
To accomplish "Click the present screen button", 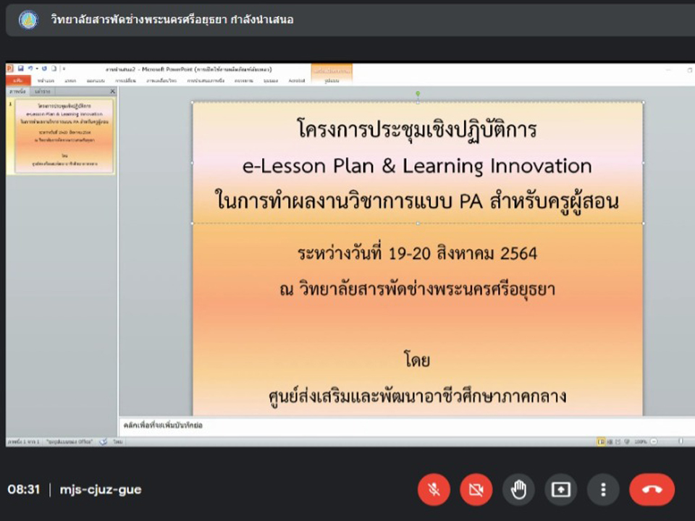I will point(560,490).
